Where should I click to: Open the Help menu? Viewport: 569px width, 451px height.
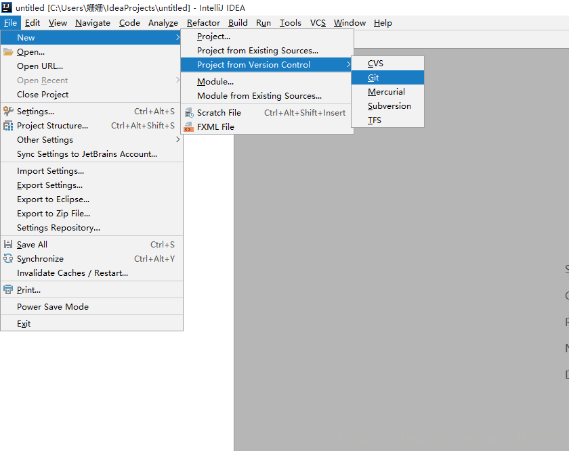point(383,23)
